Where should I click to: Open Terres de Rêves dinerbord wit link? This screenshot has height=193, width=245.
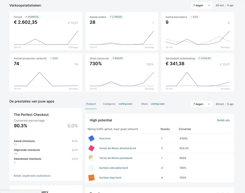click(x=118, y=148)
